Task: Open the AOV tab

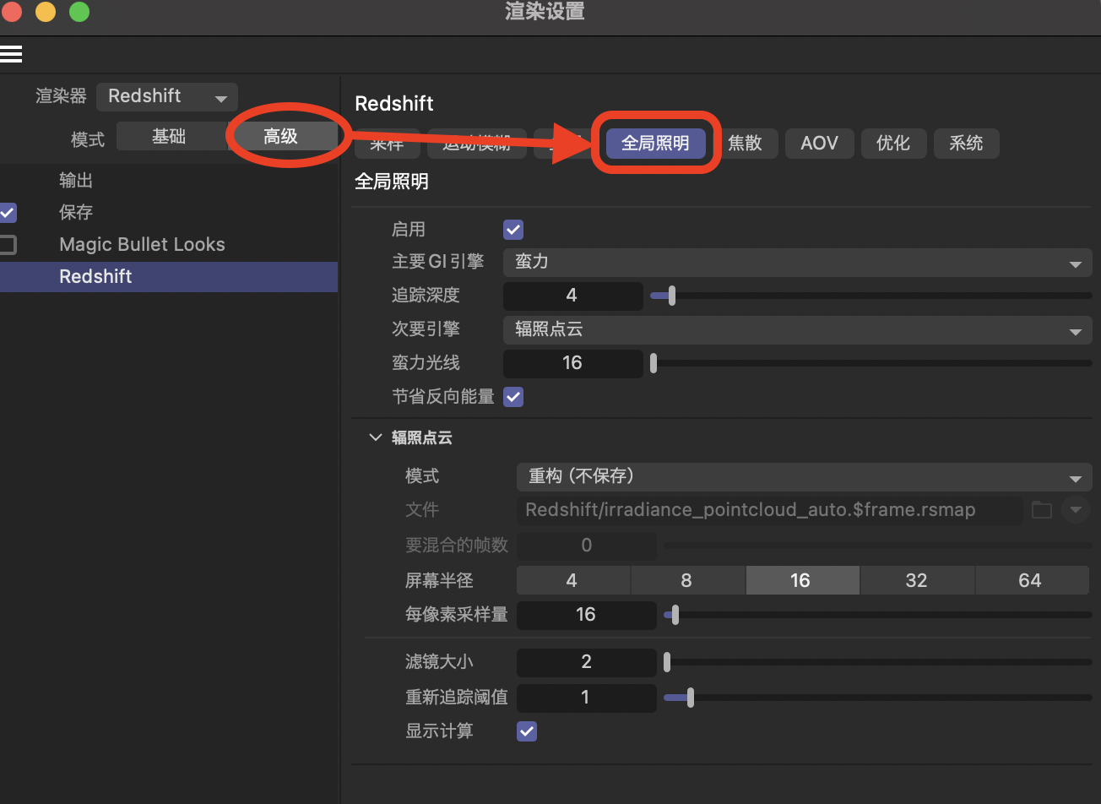Action: coord(819,144)
